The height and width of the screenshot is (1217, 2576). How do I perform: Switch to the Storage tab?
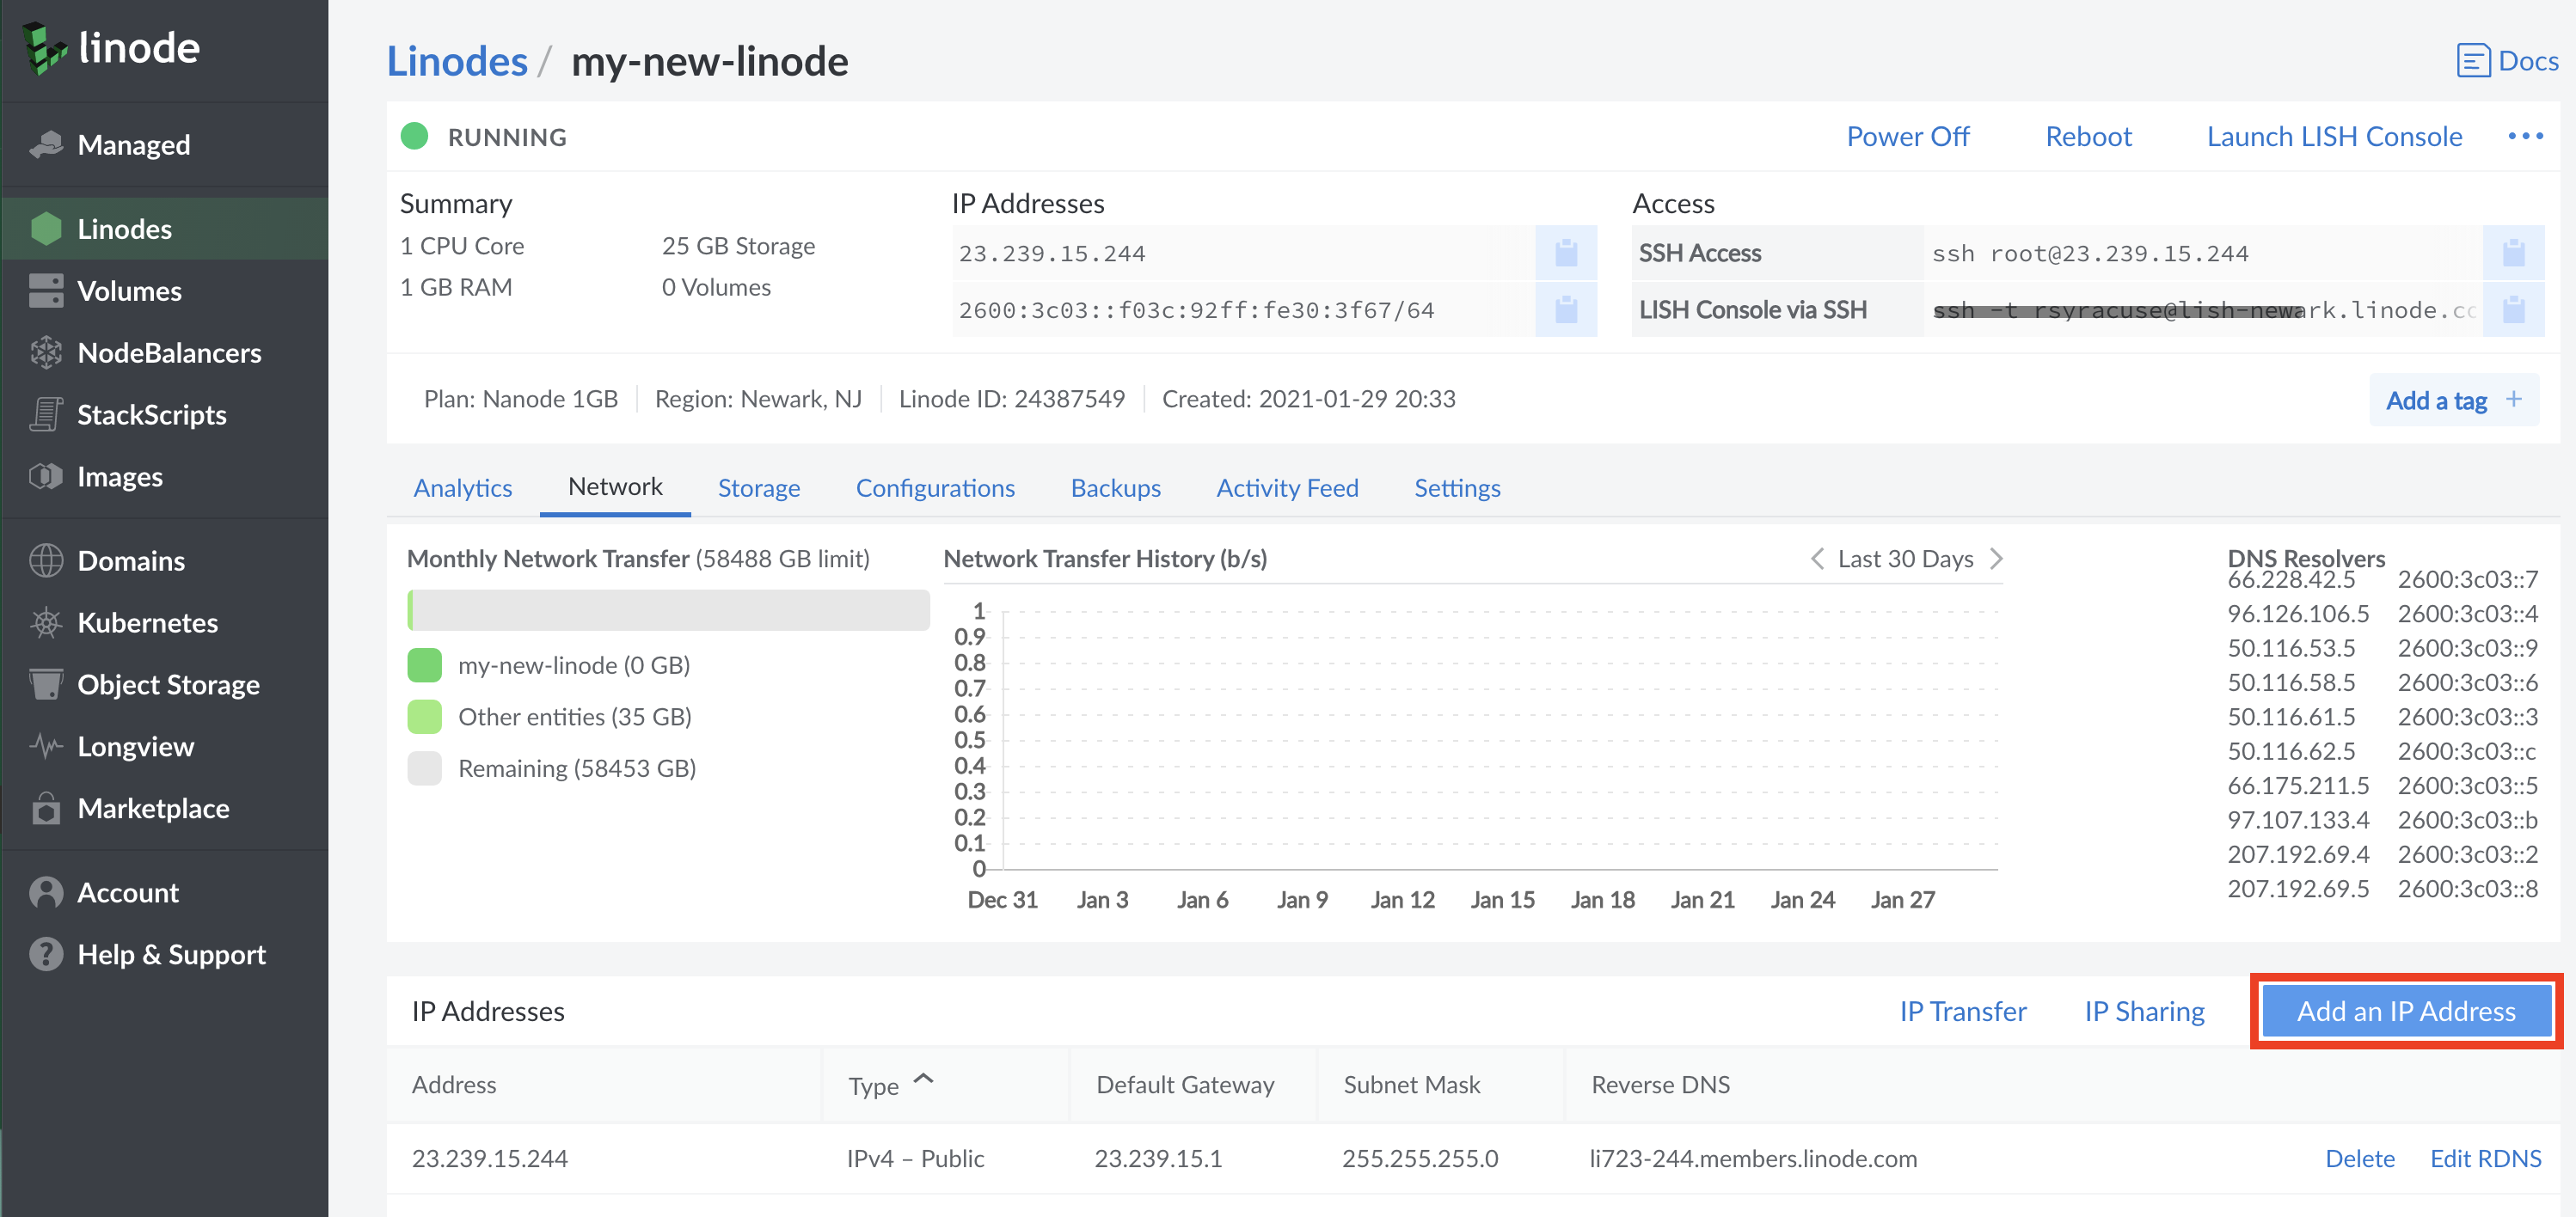(x=758, y=488)
